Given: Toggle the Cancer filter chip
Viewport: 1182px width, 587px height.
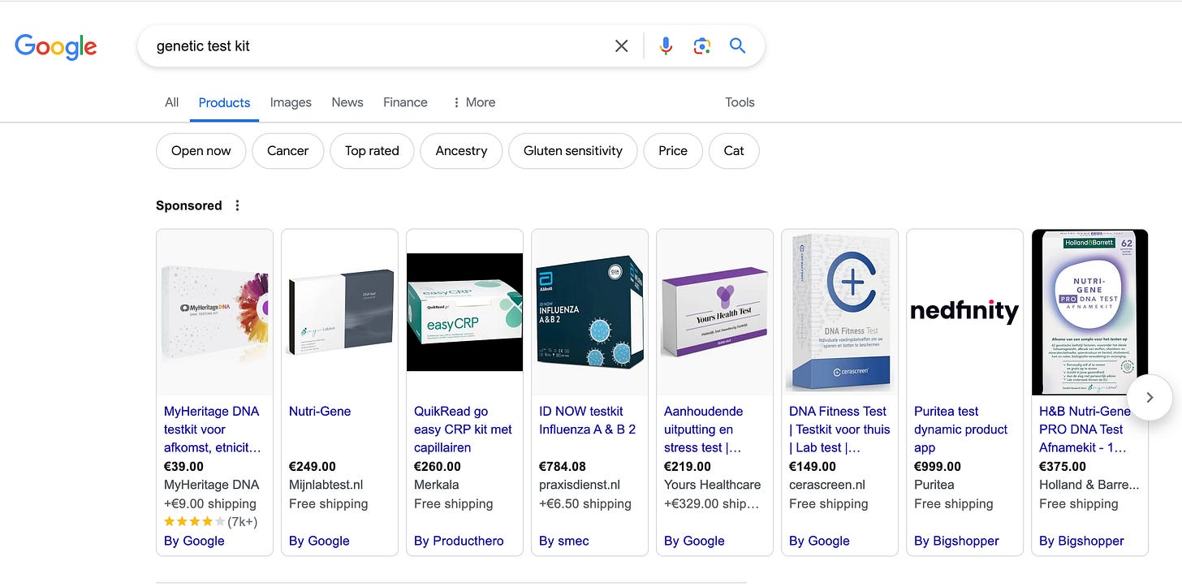Looking at the screenshot, I should [x=288, y=151].
